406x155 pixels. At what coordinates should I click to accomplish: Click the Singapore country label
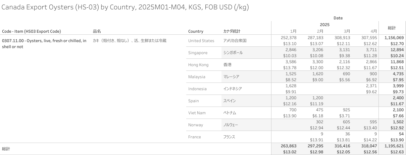(198, 53)
